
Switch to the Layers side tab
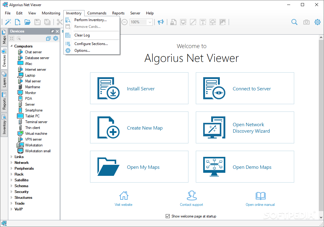(x=4, y=80)
